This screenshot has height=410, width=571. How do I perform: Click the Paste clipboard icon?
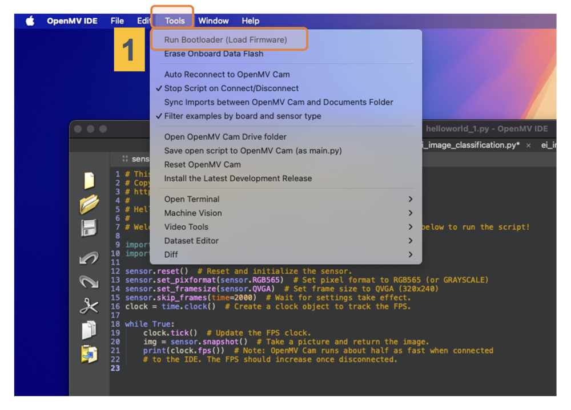(89, 354)
